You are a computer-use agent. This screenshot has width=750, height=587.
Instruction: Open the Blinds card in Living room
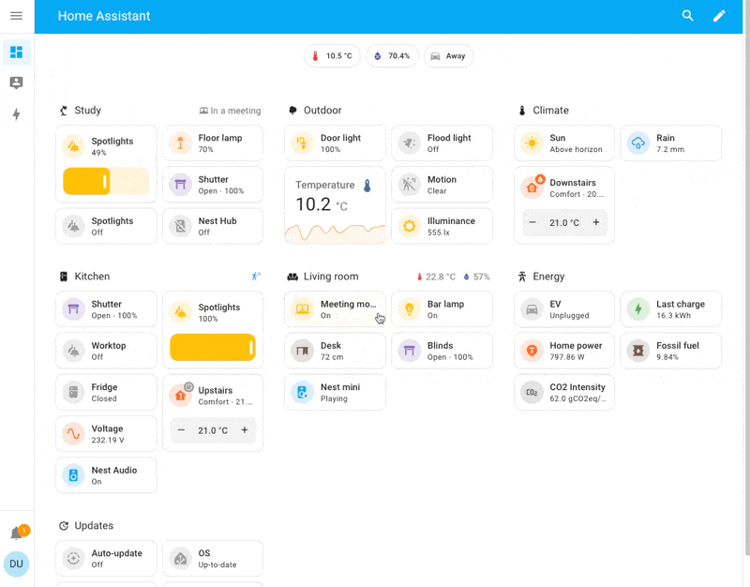point(441,351)
